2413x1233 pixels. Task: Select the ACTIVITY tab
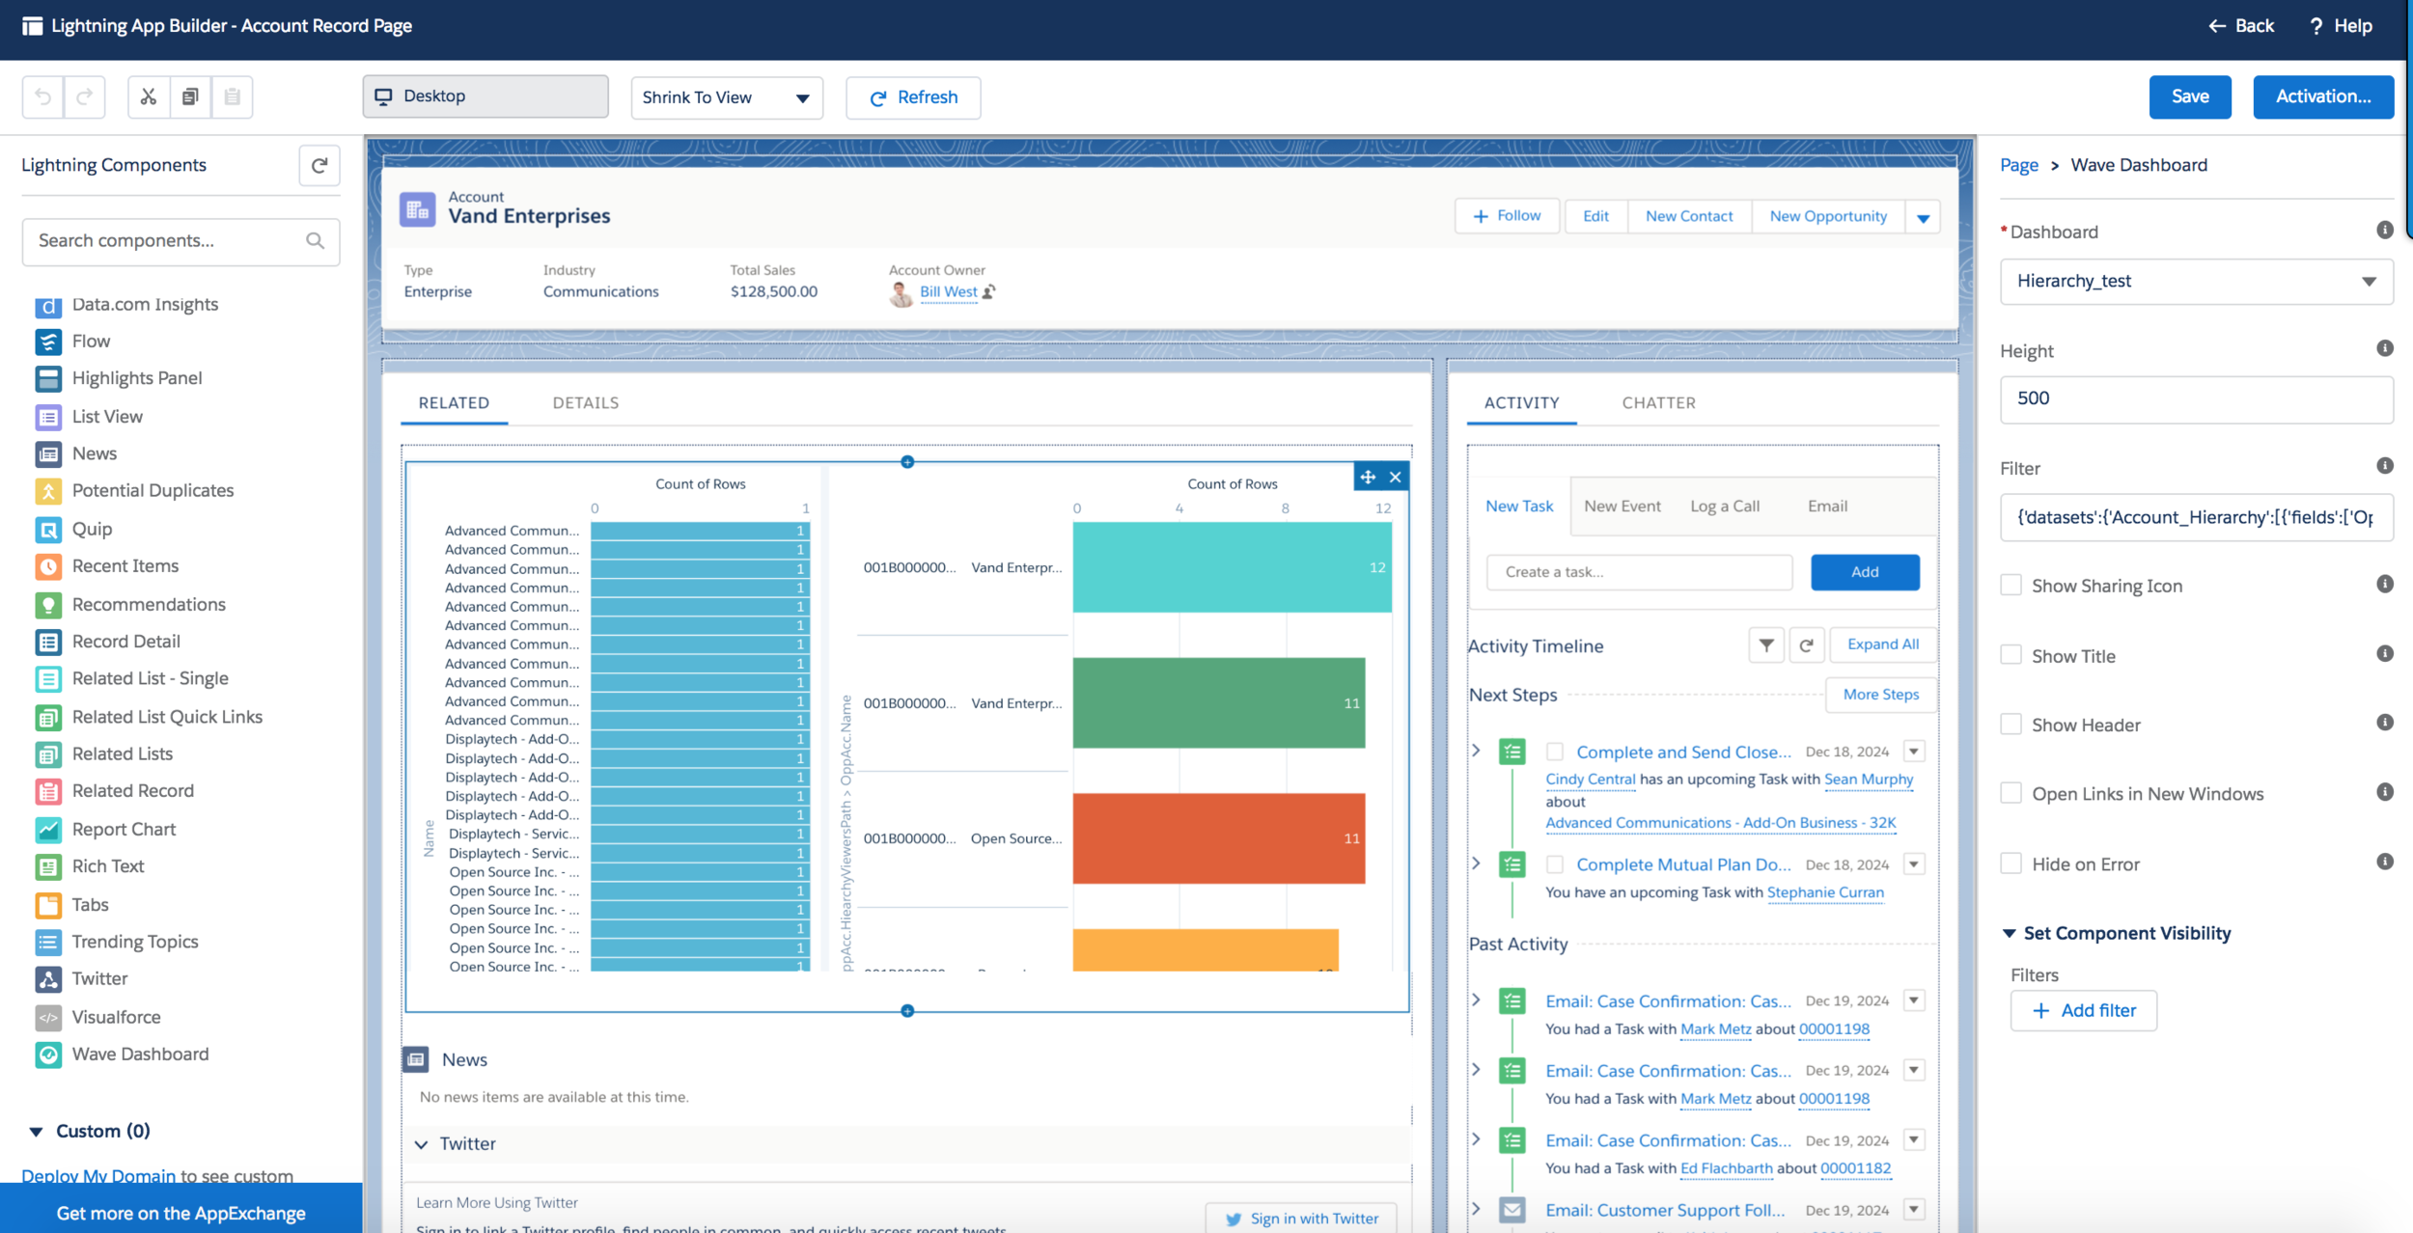pos(1521,403)
